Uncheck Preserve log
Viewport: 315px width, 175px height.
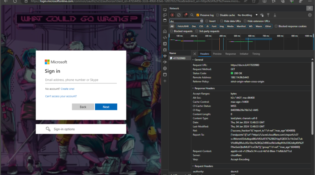[x=198, y=15]
